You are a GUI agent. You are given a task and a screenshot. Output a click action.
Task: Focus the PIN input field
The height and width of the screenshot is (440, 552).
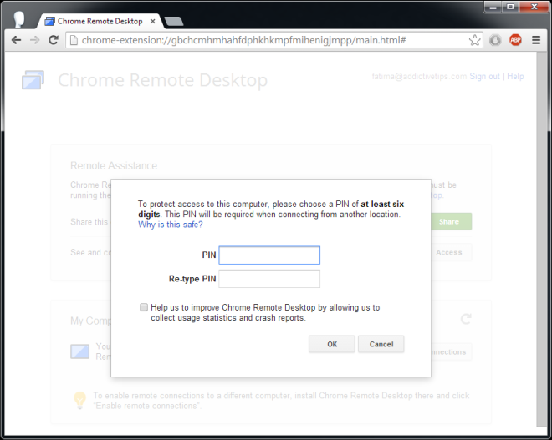click(269, 255)
